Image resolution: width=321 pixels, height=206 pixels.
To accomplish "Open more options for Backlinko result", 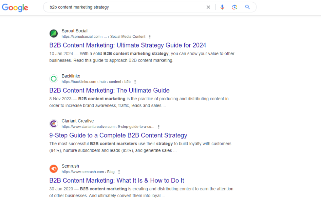I will click(135, 82).
